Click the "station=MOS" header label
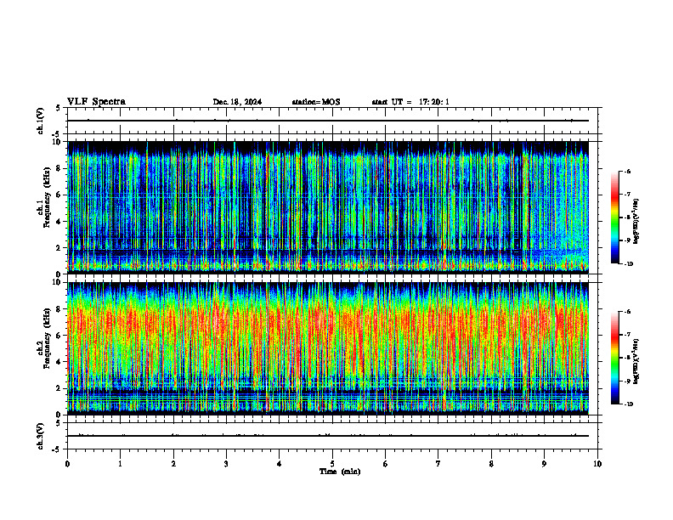The height and width of the screenshot is (520, 673). [316, 102]
